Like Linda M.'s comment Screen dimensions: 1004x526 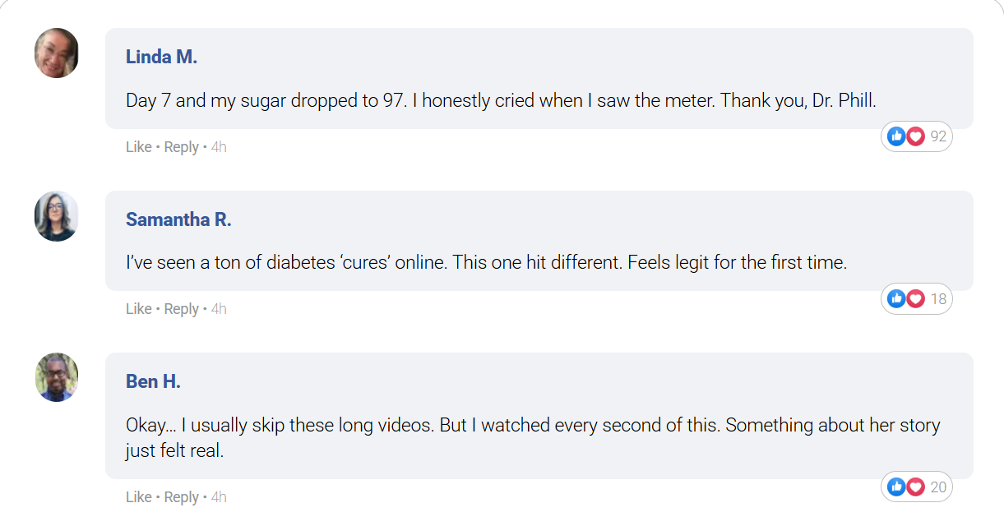point(138,147)
